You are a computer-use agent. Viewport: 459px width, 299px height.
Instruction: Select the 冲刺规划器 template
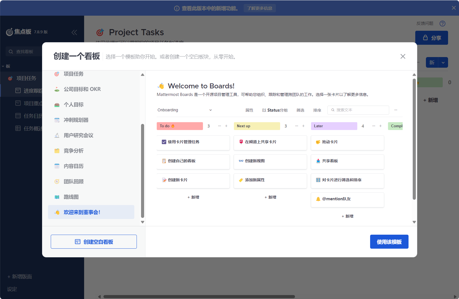click(76, 120)
